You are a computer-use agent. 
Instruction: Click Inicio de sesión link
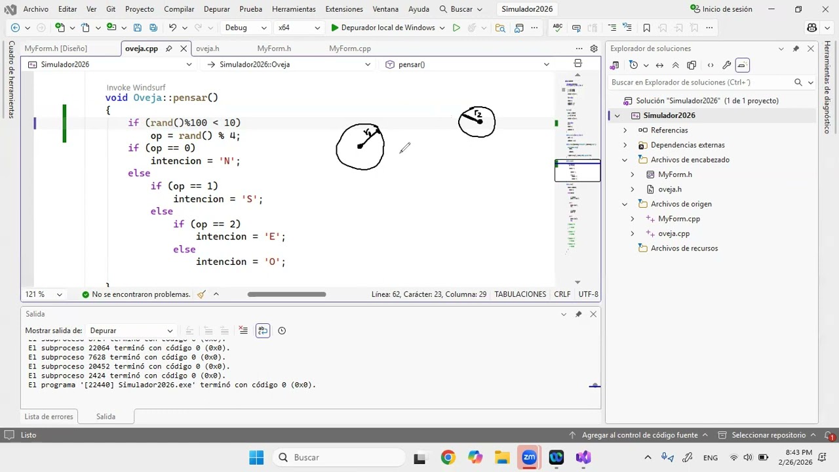(x=722, y=9)
